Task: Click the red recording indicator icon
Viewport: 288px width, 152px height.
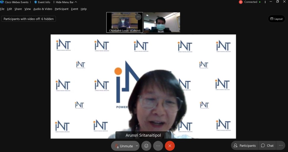Action: pyautogui.click(x=241, y=2)
